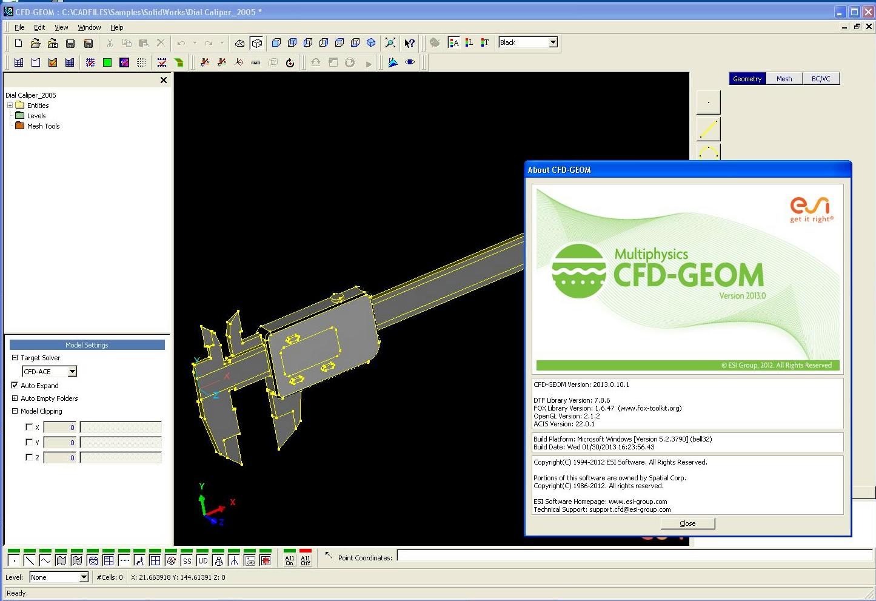
Task: Click the New file icon
Action: click(x=18, y=43)
